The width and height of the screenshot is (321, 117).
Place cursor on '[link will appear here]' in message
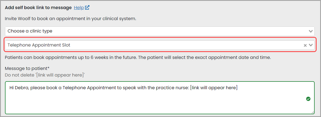click(214, 88)
